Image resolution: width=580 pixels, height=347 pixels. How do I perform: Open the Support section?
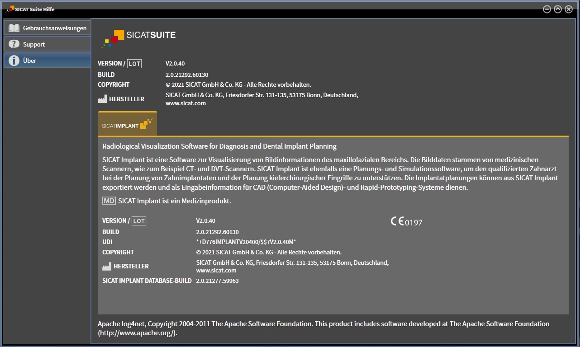pos(48,44)
